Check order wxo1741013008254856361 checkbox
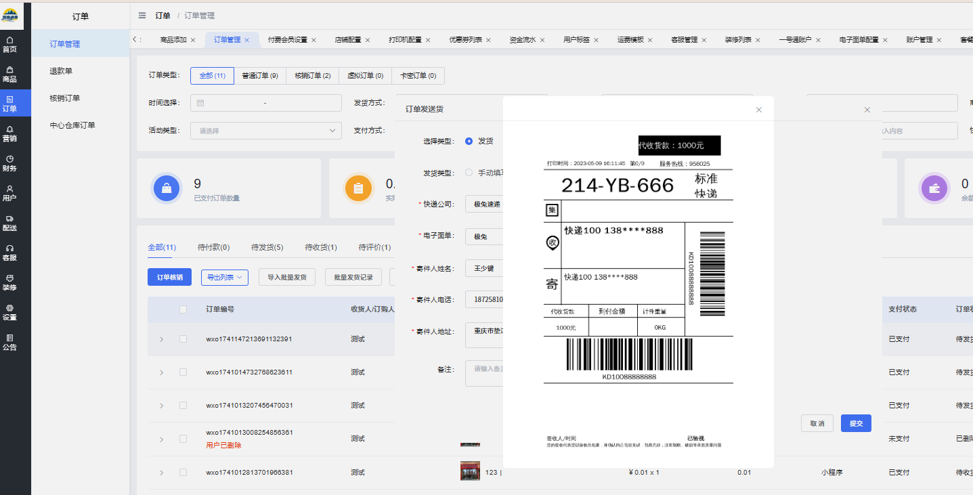Screen dimensions: 973x495 coord(183,439)
